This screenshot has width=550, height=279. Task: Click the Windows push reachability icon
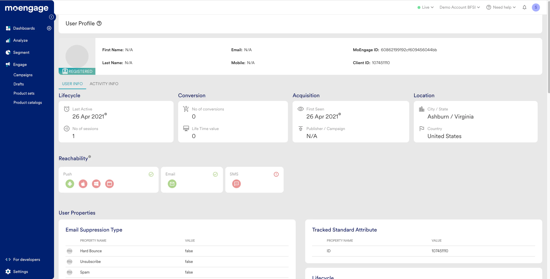(96, 184)
